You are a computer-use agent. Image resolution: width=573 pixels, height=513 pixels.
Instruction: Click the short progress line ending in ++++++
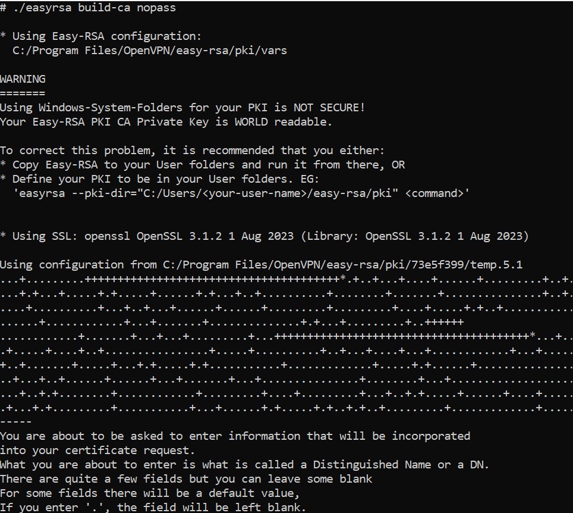232,323
